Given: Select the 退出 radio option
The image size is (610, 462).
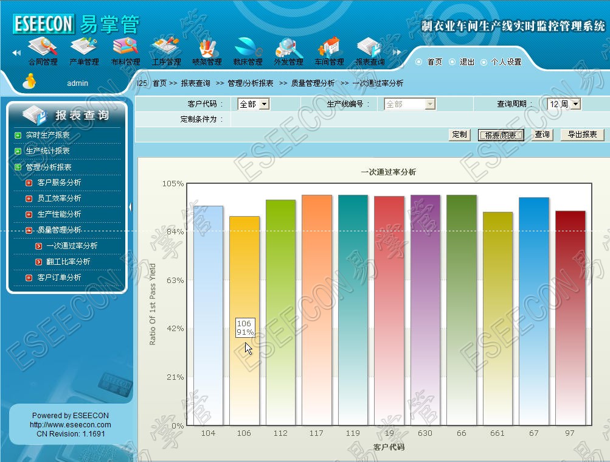Looking at the screenshot, I should click(452, 62).
